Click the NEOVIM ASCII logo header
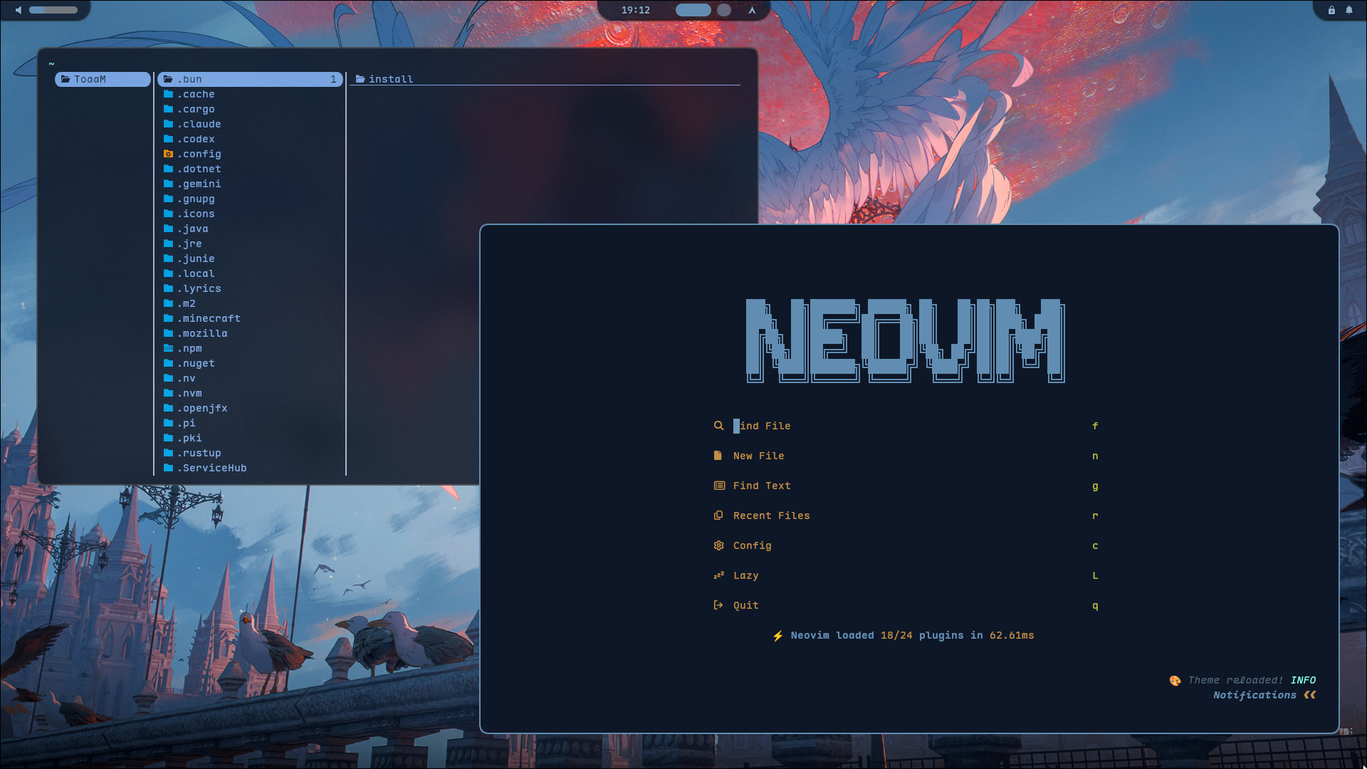Image resolution: width=1367 pixels, height=769 pixels. tap(905, 340)
